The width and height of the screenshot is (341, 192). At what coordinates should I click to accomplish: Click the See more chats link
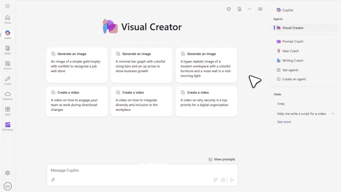(284, 122)
